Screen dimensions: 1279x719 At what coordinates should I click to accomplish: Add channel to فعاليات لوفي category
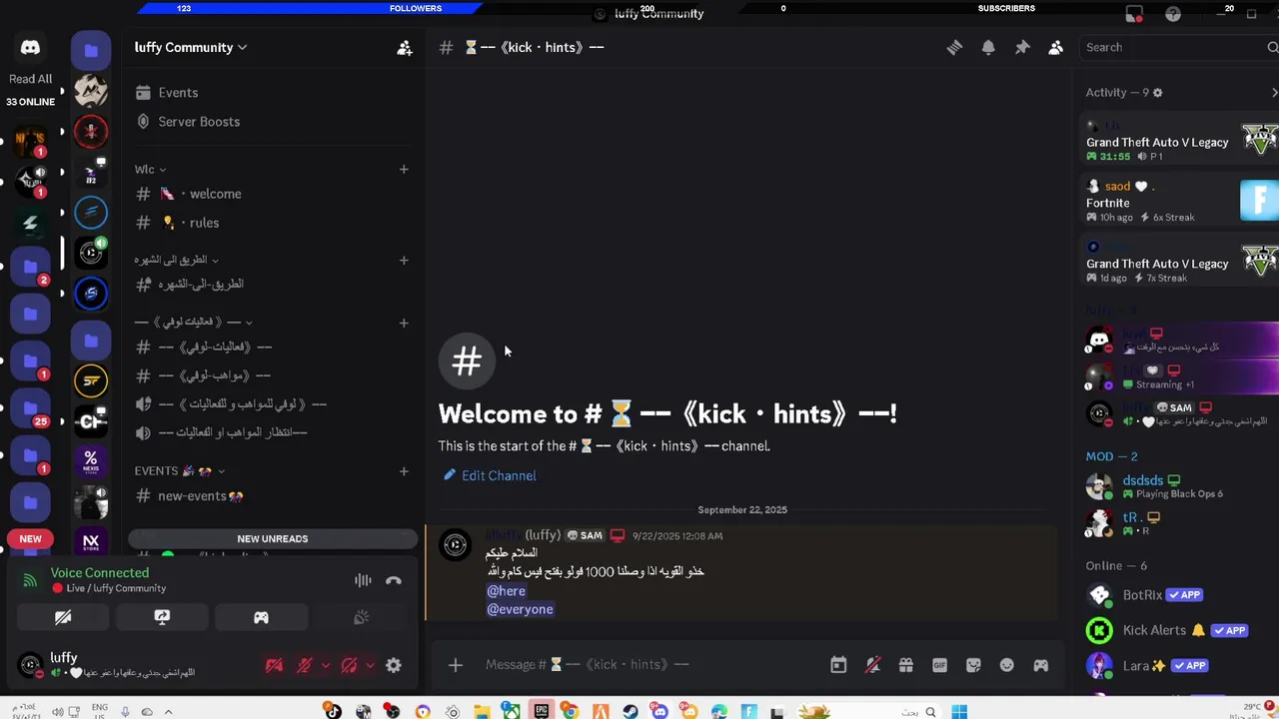click(x=404, y=322)
